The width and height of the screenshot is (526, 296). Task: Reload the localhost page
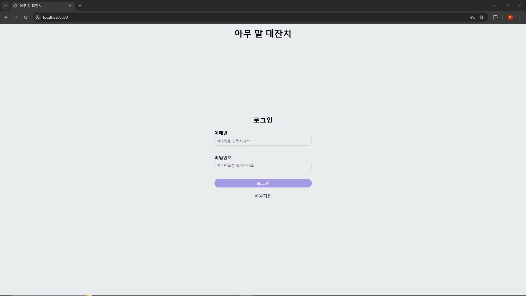point(26,17)
